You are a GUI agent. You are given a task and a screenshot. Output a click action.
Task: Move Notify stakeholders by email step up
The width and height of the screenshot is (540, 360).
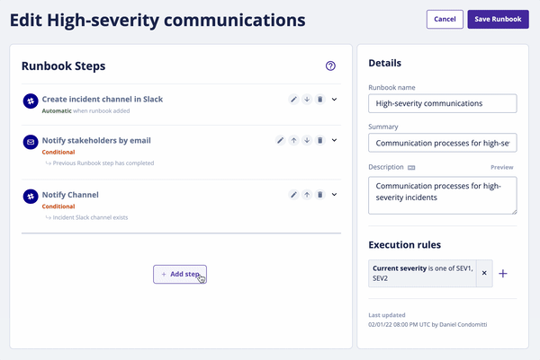pos(293,140)
